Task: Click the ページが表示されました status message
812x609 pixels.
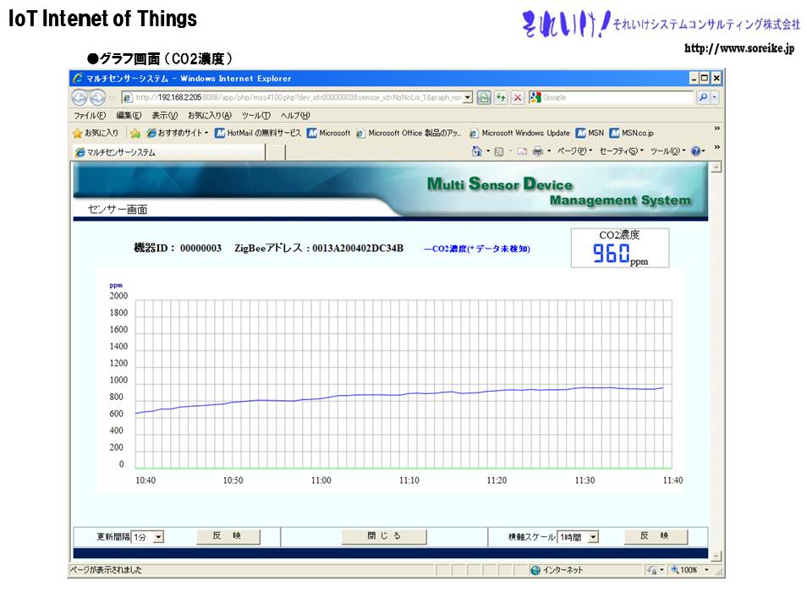Action: [107, 570]
